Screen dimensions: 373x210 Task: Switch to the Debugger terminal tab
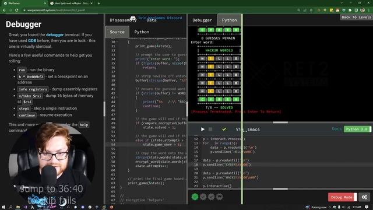202,20
